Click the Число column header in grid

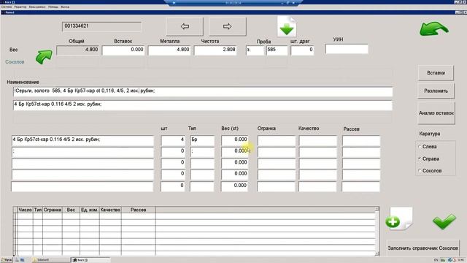pyautogui.click(x=25, y=210)
